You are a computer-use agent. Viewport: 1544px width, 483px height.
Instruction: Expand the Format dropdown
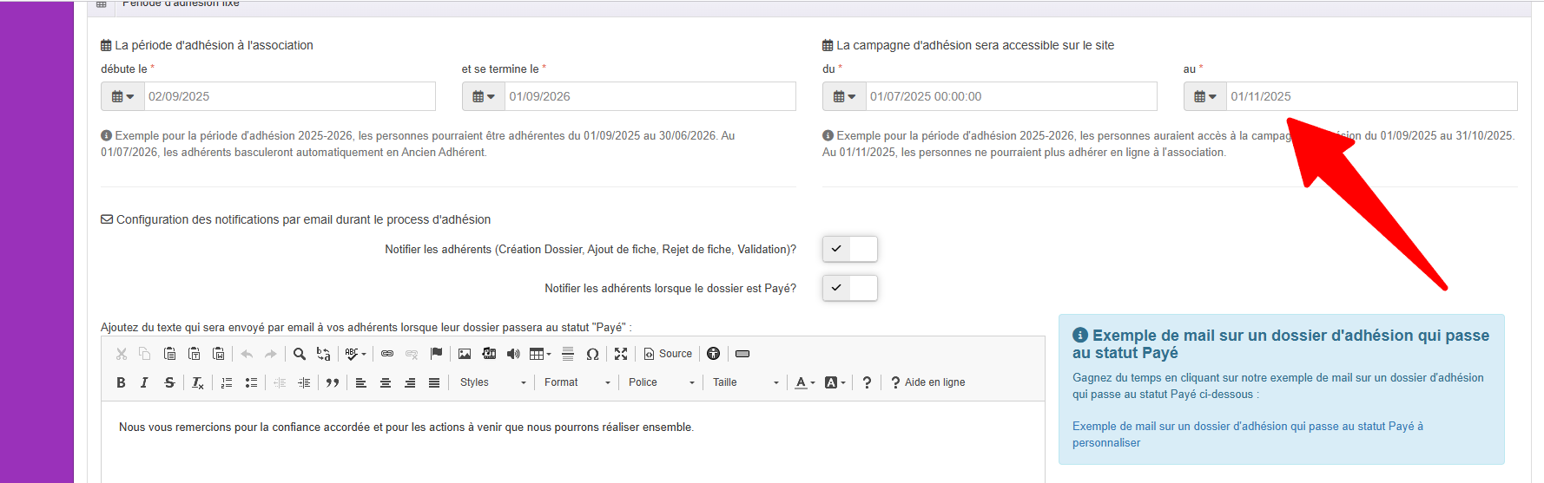tap(577, 382)
